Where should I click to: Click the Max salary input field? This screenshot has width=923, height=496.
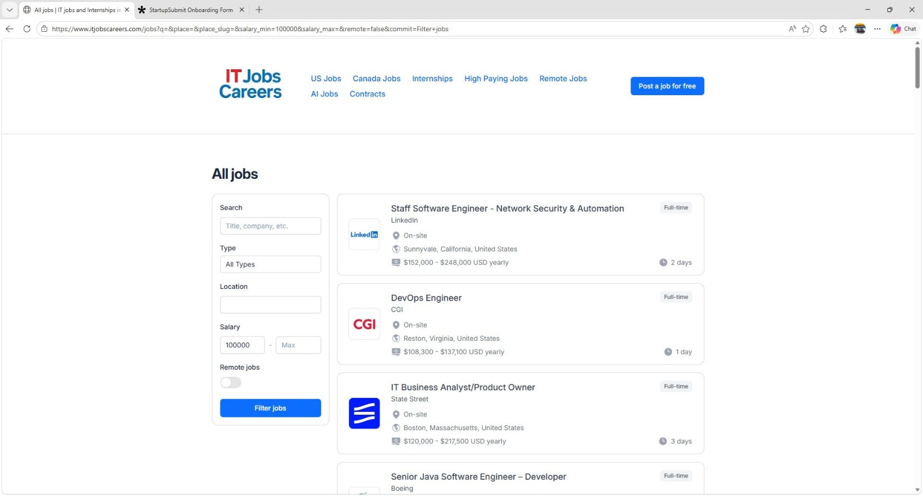(x=298, y=345)
